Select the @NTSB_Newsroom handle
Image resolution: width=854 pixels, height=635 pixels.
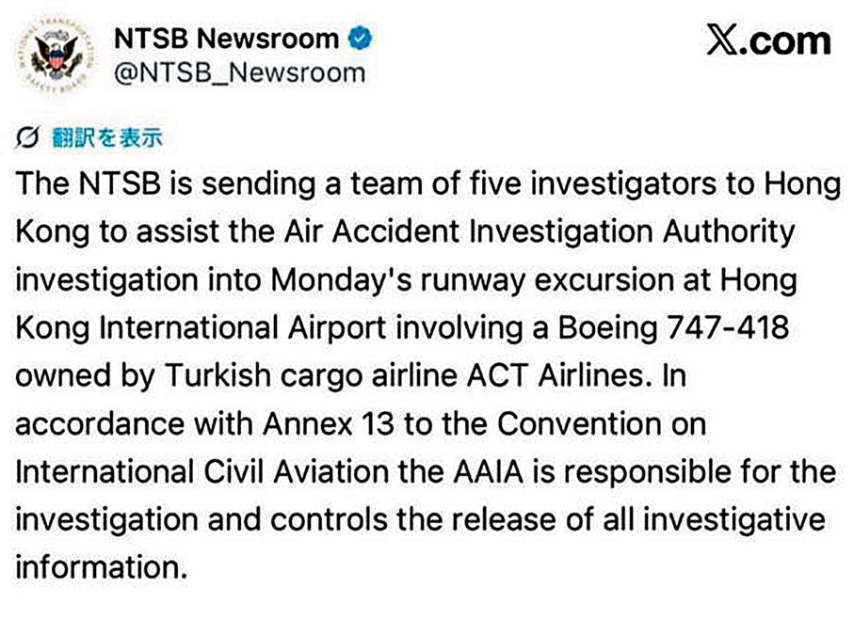[239, 74]
